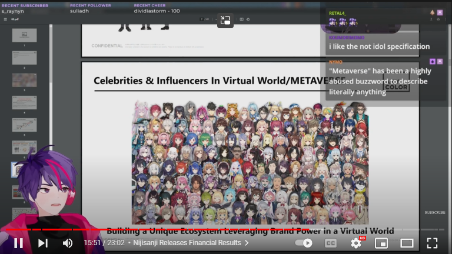
Task: Open page 5 thumbnail in the sidebar
Action: (24, 125)
